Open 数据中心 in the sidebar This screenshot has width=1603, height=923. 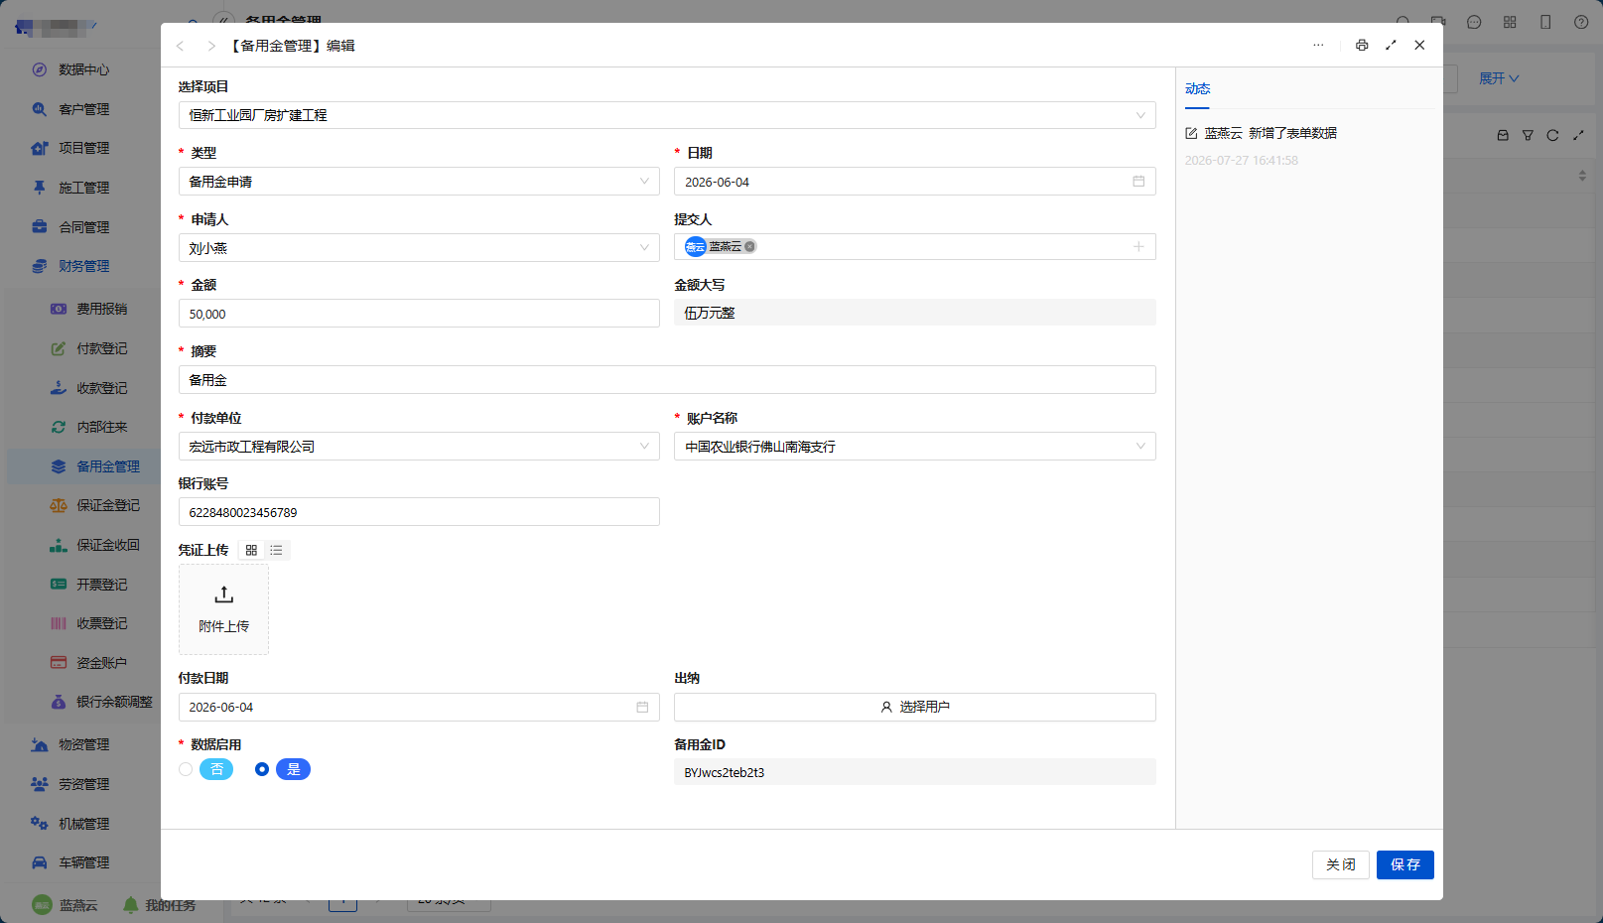83,69
